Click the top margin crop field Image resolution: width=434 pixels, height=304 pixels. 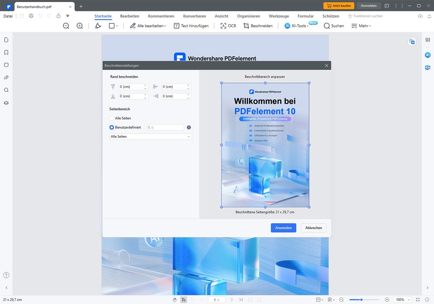tap(133, 87)
